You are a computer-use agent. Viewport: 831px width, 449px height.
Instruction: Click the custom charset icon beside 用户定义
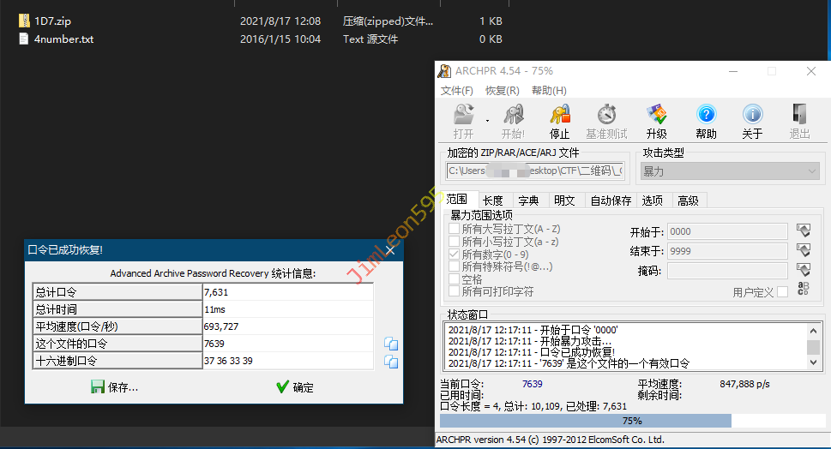click(x=804, y=290)
